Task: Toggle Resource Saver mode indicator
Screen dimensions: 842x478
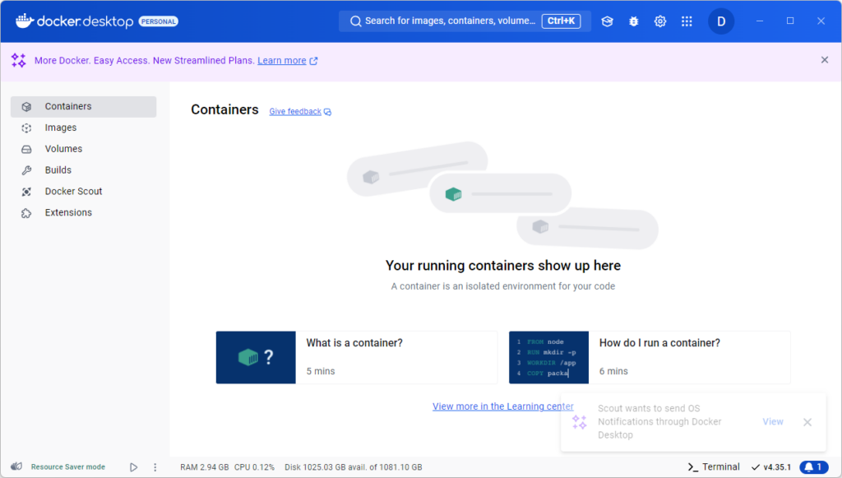Action: (x=58, y=466)
